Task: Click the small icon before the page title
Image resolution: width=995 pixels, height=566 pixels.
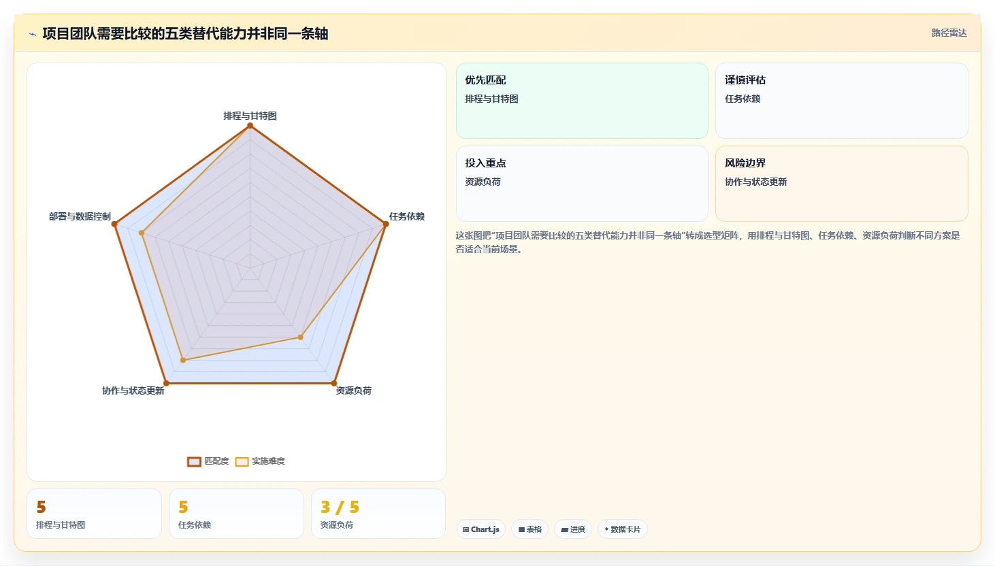Action: (x=32, y=34)
